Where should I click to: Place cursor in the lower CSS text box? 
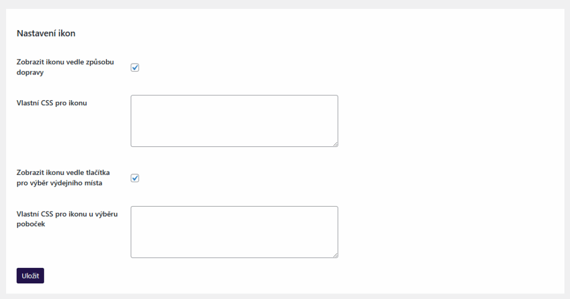[234, 232]
